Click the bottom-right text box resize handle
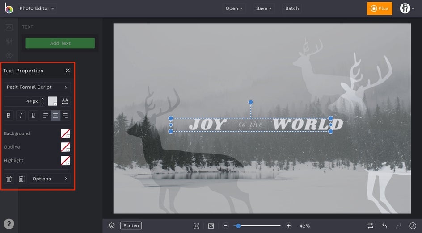 pos(331,131)
